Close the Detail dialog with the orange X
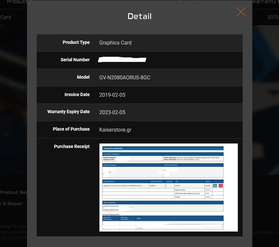The height and width of the screenshot is (247, 279). point(241,12)
